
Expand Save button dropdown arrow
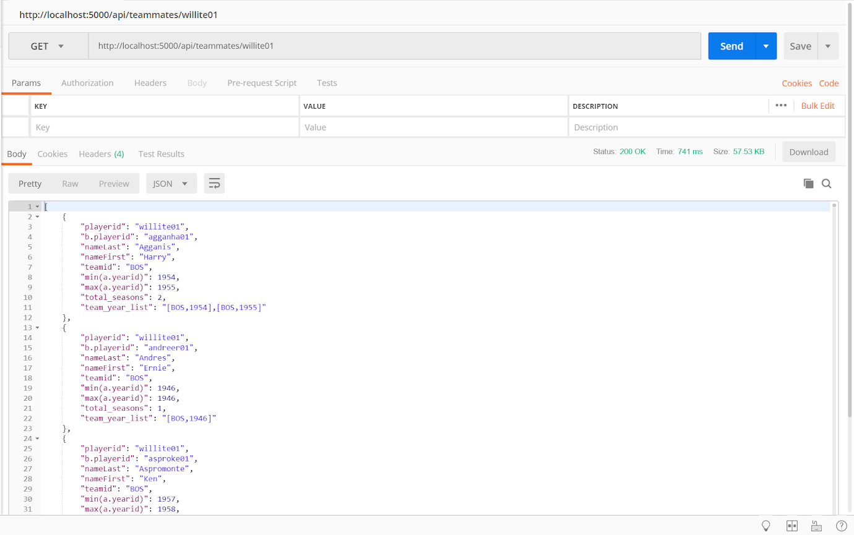(x=828, y=46)
